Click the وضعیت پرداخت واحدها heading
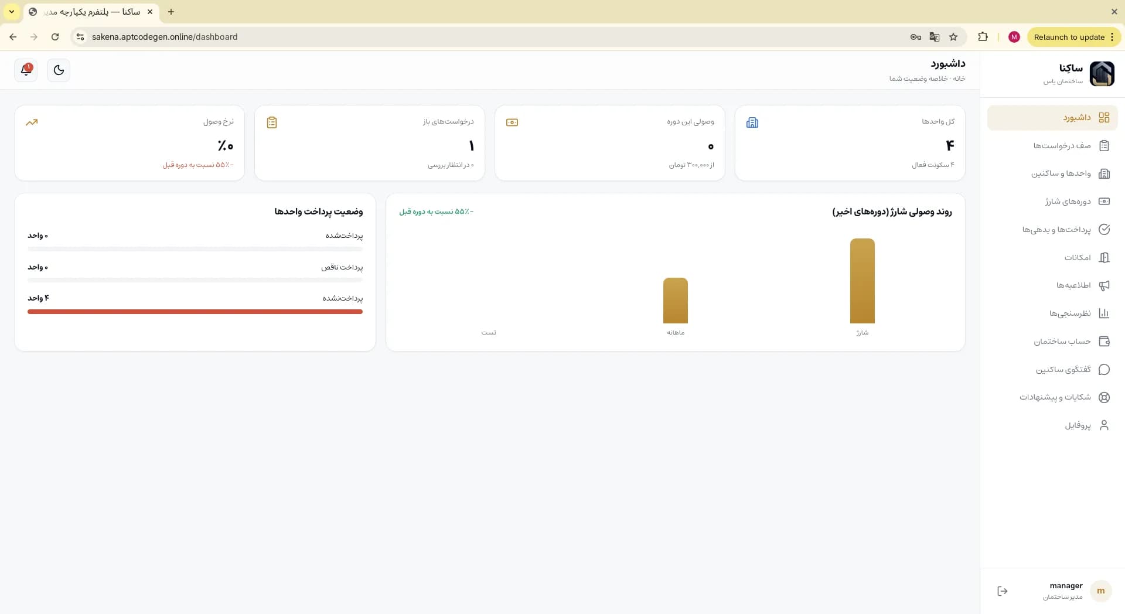Image resolution: width=1125 pixels, height=614 pixels. coord(319,212)
